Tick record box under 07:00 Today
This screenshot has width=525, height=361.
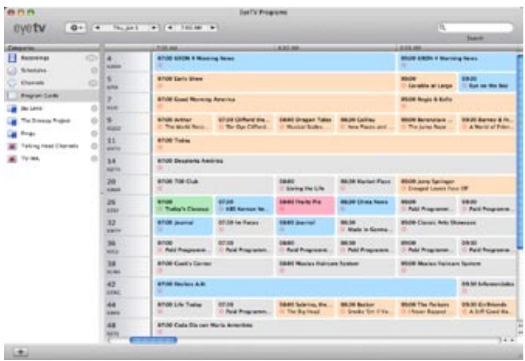(x=160, y=148)
